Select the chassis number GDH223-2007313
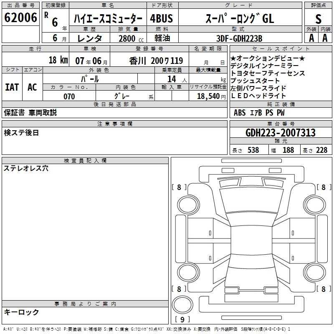334x334 pixels. (281, 133)
